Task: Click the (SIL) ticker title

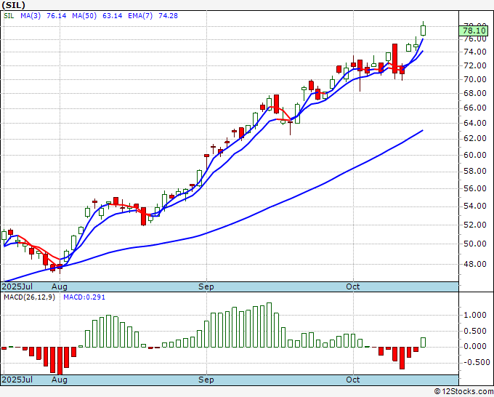Action: click(13, 5)
